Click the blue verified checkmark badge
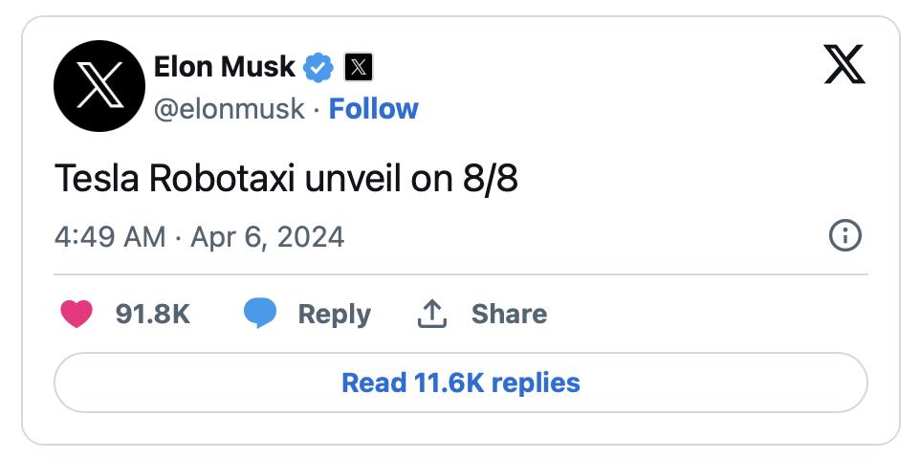Screen dimensions: 920x459 319,67
